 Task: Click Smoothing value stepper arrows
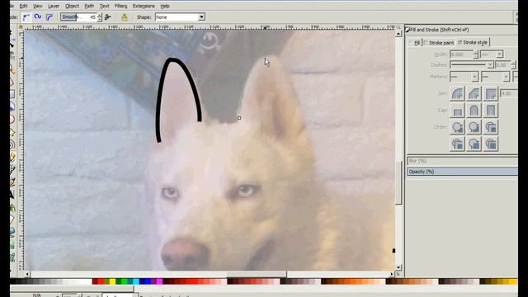pos(99,17)
